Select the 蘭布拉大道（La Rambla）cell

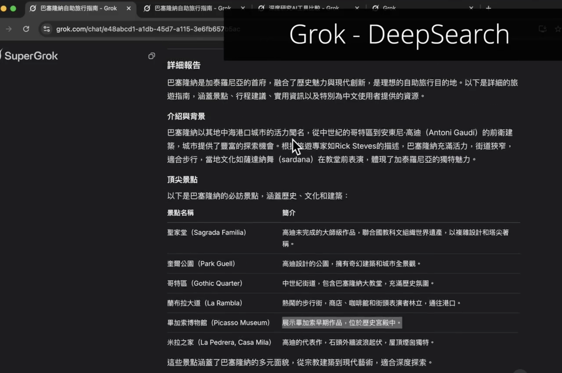click(205, 303)
